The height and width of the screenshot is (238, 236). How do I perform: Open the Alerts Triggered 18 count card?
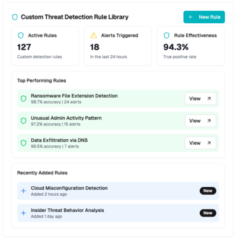[118, 46]
